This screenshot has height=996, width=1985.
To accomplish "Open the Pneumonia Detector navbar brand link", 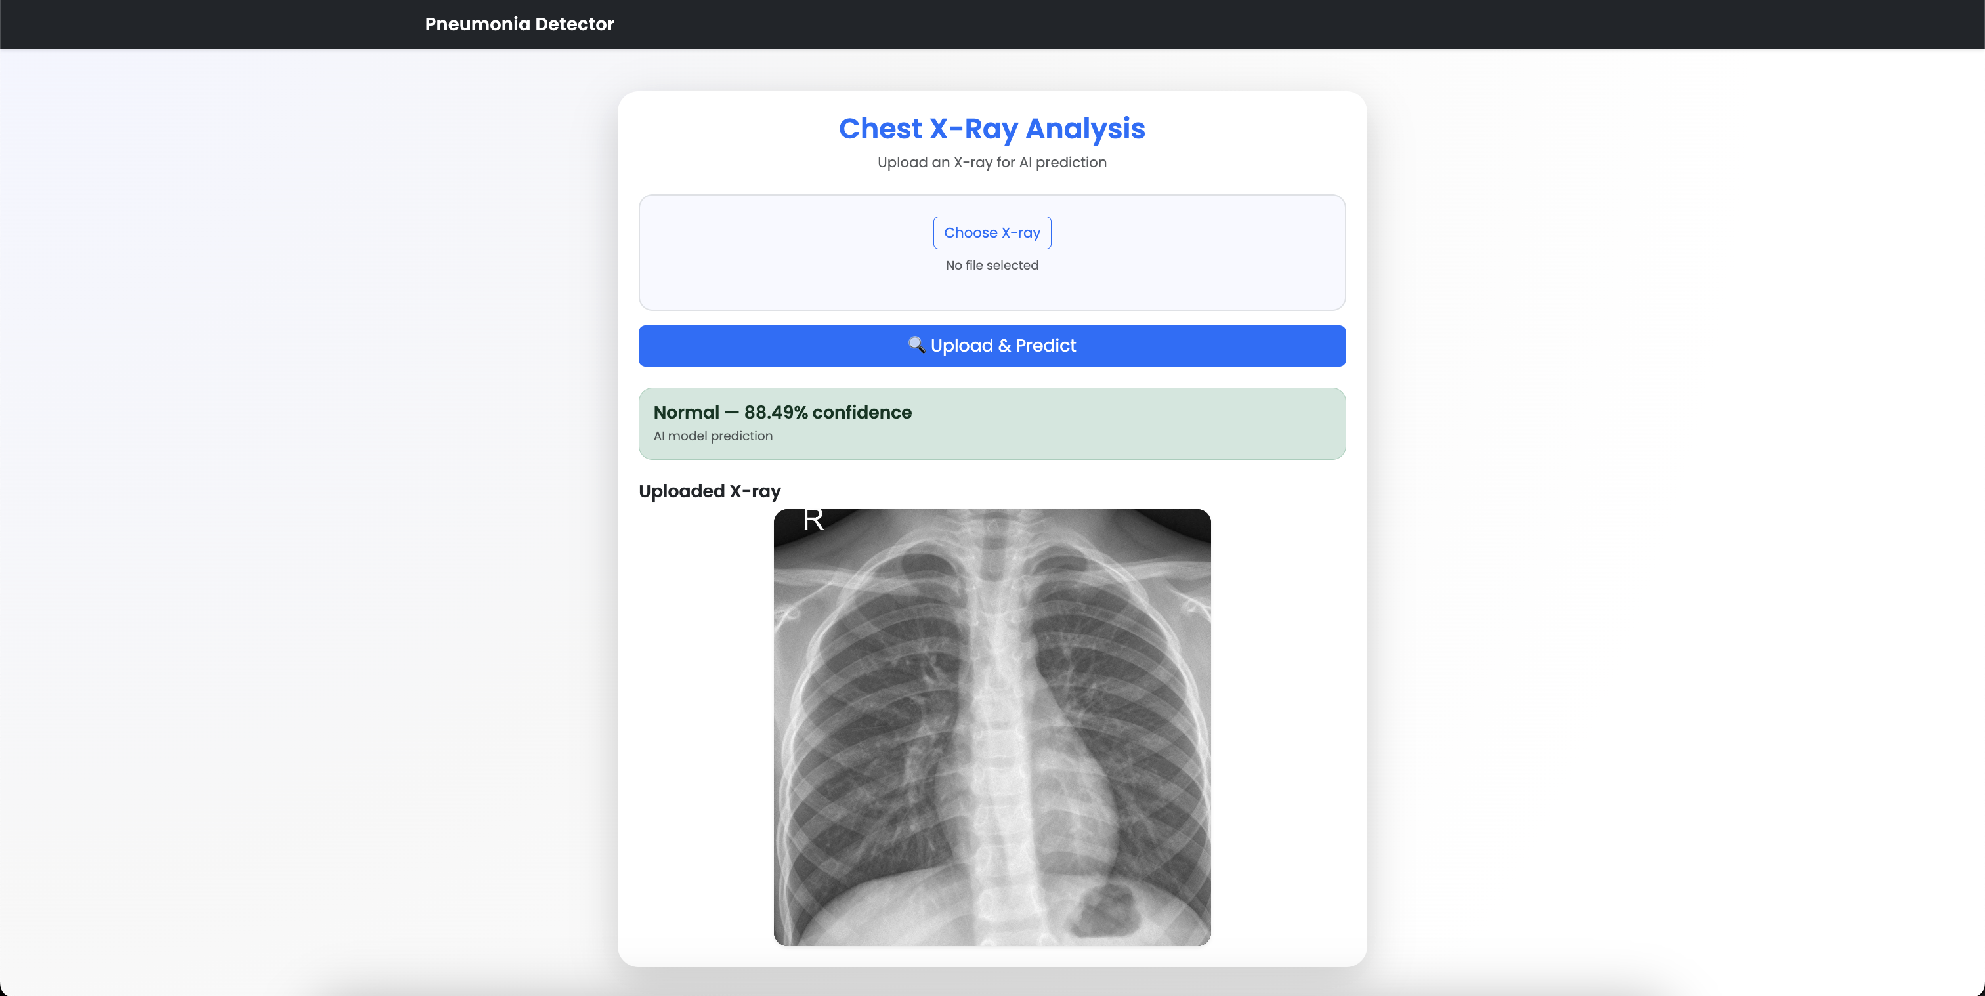I will click(519, 24).
